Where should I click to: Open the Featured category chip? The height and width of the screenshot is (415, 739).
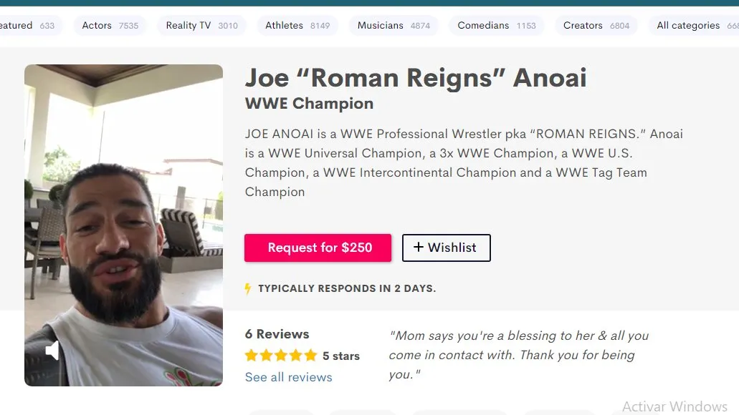tap(27, 26)
